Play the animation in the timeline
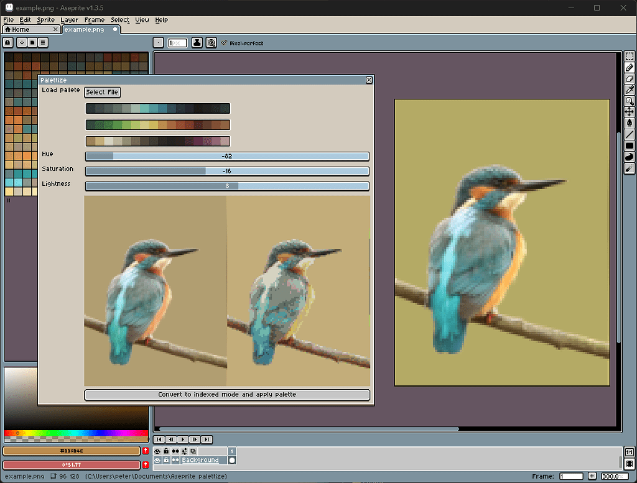The width and height of the screenshot is (637, 483). 183,439
